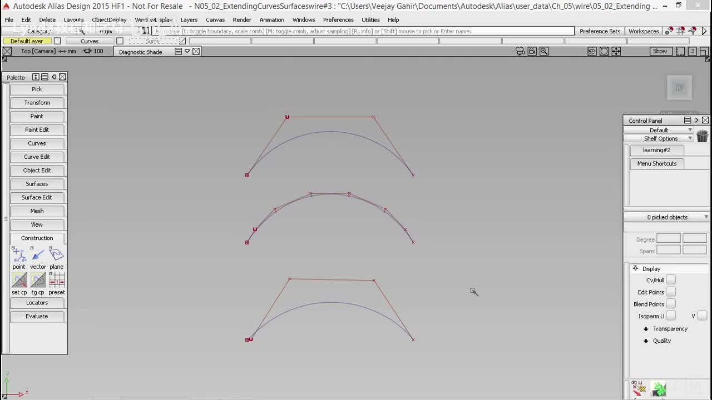
Task: Open the picked objects dropdown
Action: [x=667, y=217]
